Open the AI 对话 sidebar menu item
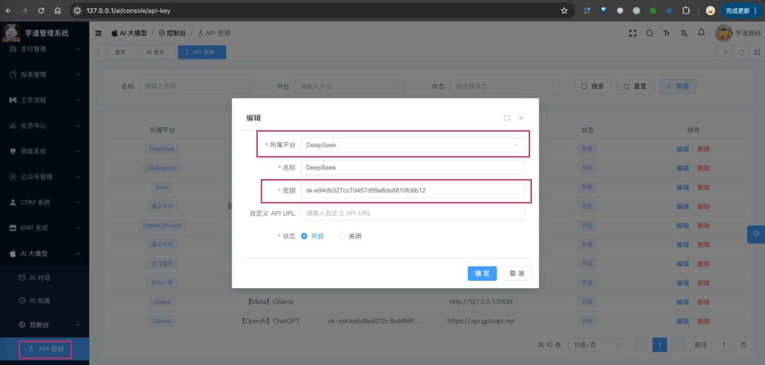This screenshot has height=365, width=765. pos(40,278)
